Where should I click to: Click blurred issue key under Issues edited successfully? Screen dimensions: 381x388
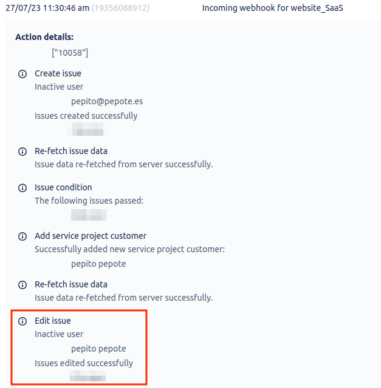pyautogui.click(x=88, y=375)
